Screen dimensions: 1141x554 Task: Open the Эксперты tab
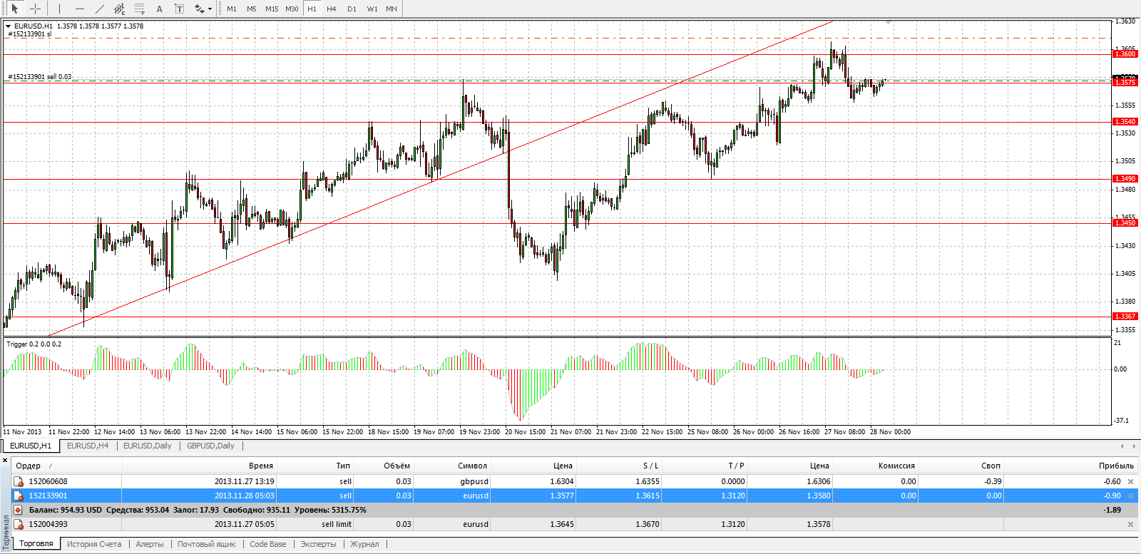tap(318, 544)
